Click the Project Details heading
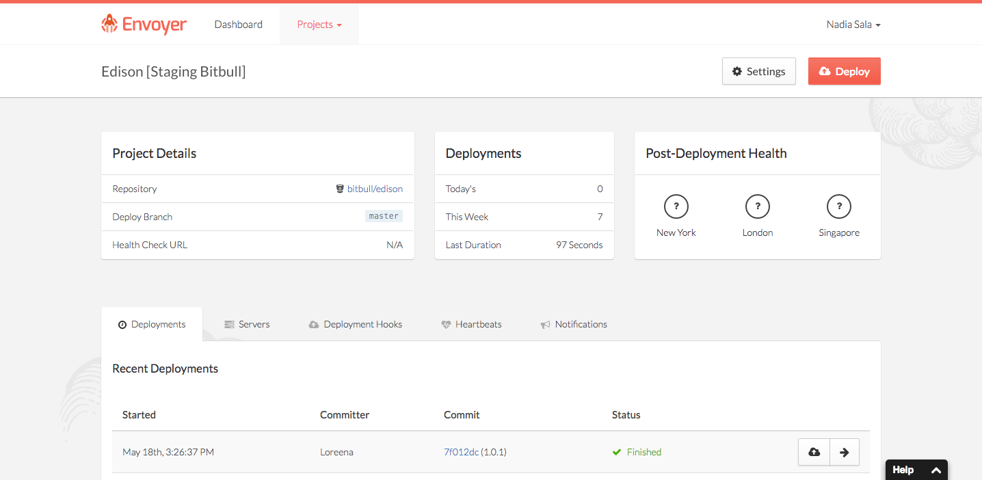 (155, 153)
